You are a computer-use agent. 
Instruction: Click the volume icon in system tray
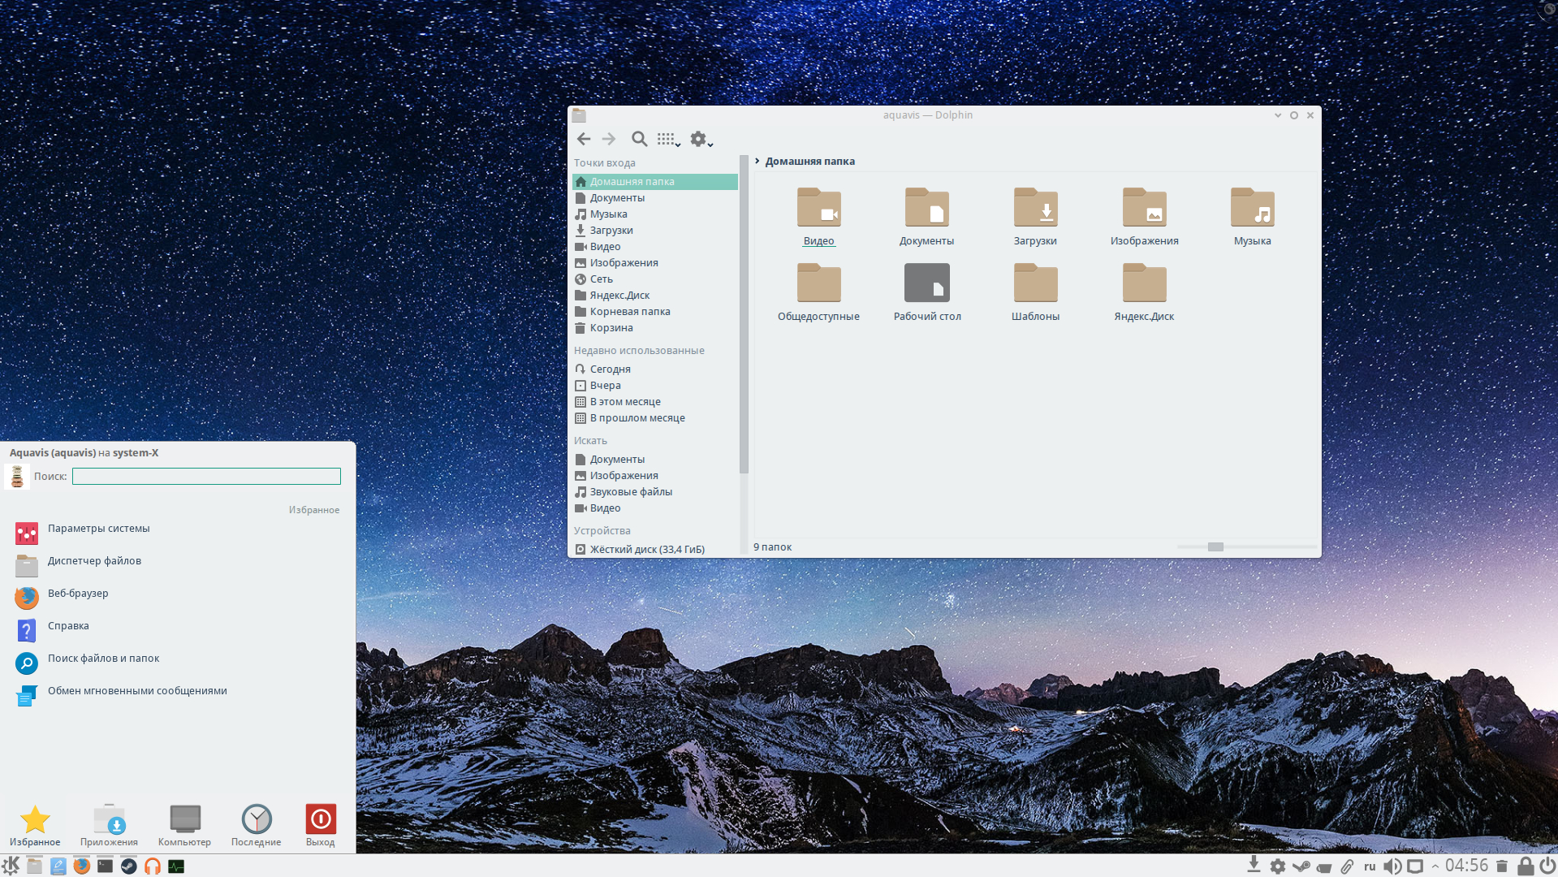point(1392,866)
